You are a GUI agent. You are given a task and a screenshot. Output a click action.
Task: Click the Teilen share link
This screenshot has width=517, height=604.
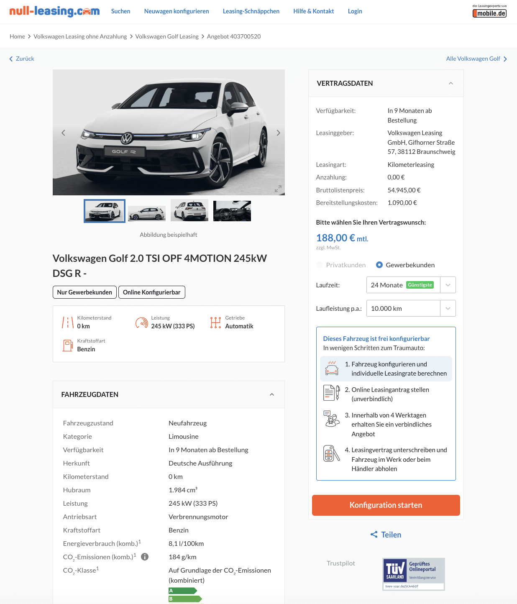(x=391, y=535)
